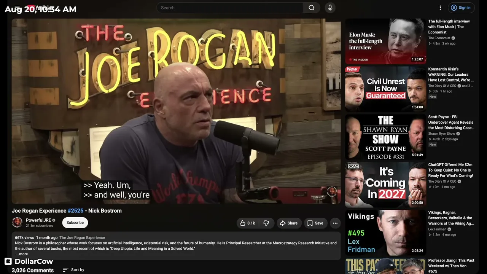Open the #2525 hashtag link

pyautogui.click(x=75, y=211)
